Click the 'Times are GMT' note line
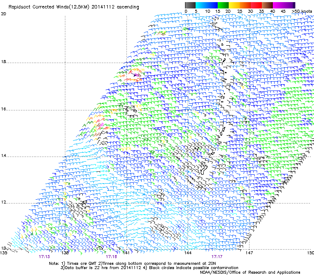This screenshot has height=275, width=314. [x=132, y=264]
